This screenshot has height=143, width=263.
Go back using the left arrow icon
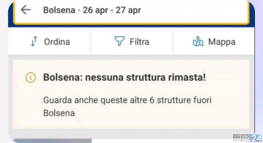[x=26, y=10]
